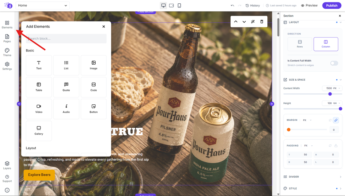Image resolution: width=345 pixels, height=196 pixels.
Task: Open Height unit VH dropdown
Action: (337, 103)
